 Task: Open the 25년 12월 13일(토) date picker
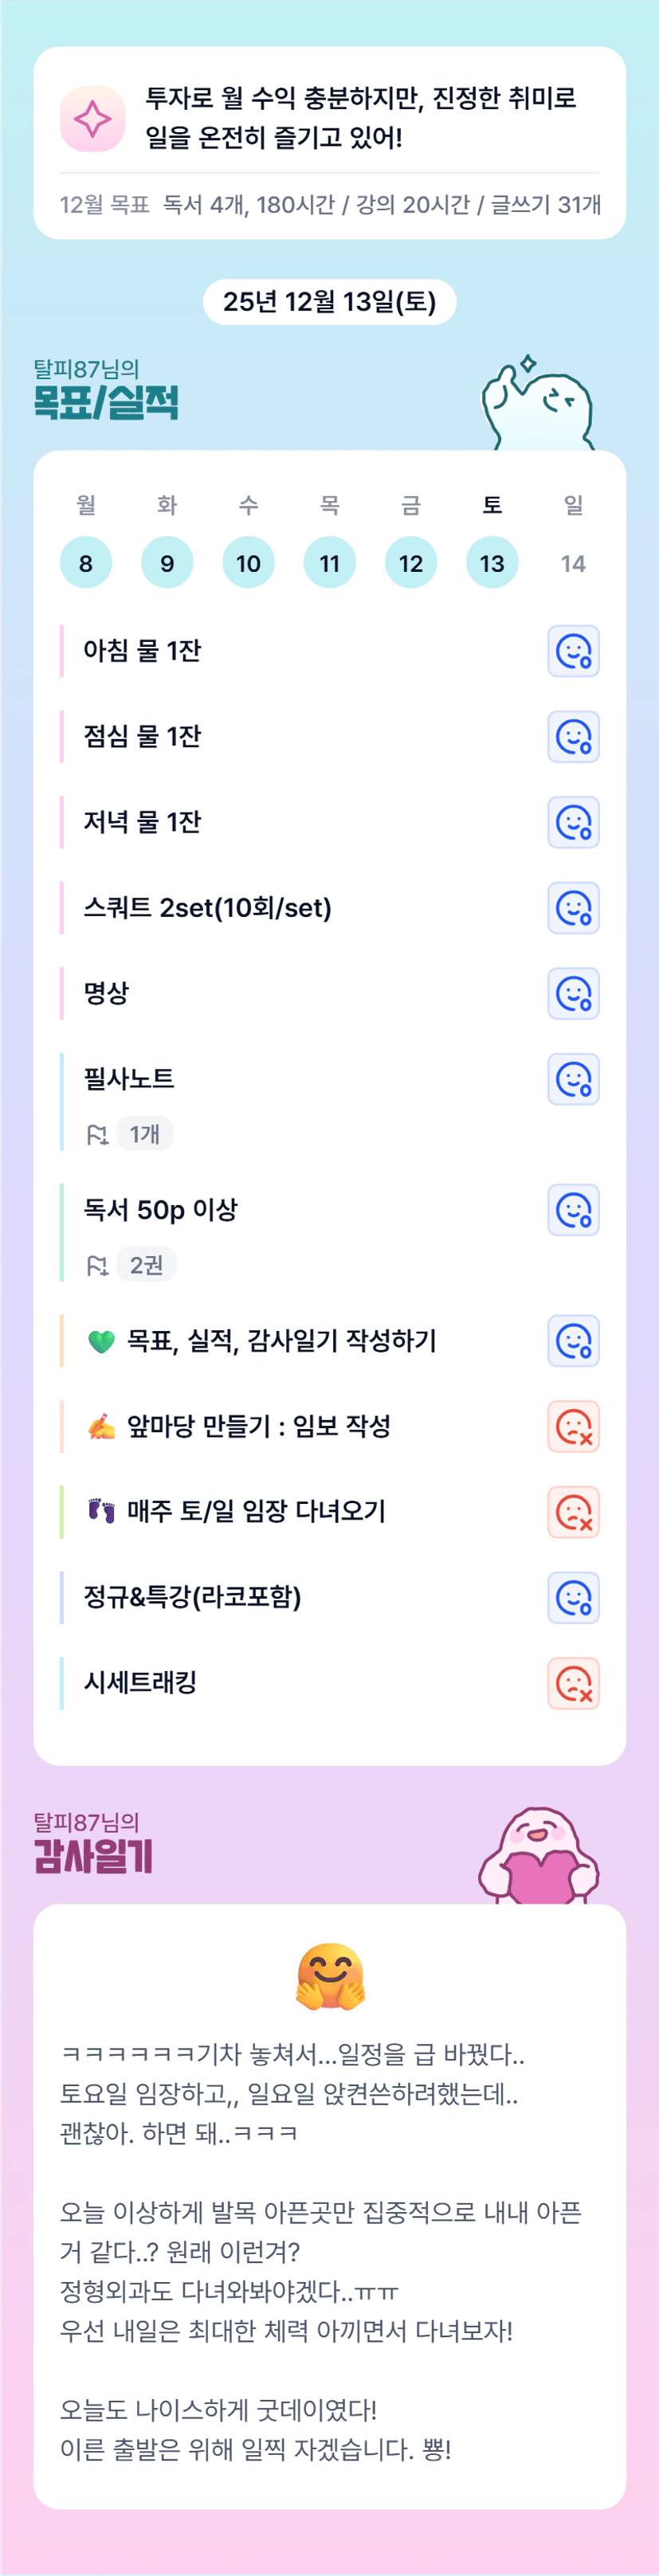coord(329,302)
